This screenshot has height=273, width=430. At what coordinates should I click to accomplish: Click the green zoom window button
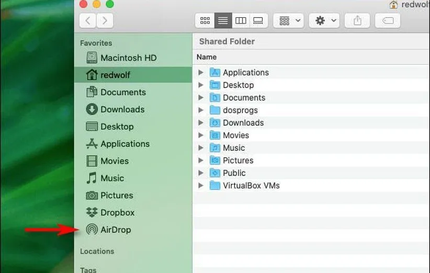(110, 4)
